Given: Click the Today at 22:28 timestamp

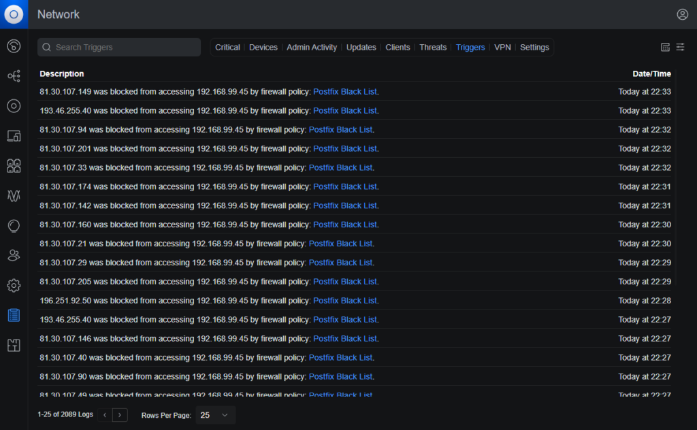Looking at the screenshot, I should pos(645,301).
